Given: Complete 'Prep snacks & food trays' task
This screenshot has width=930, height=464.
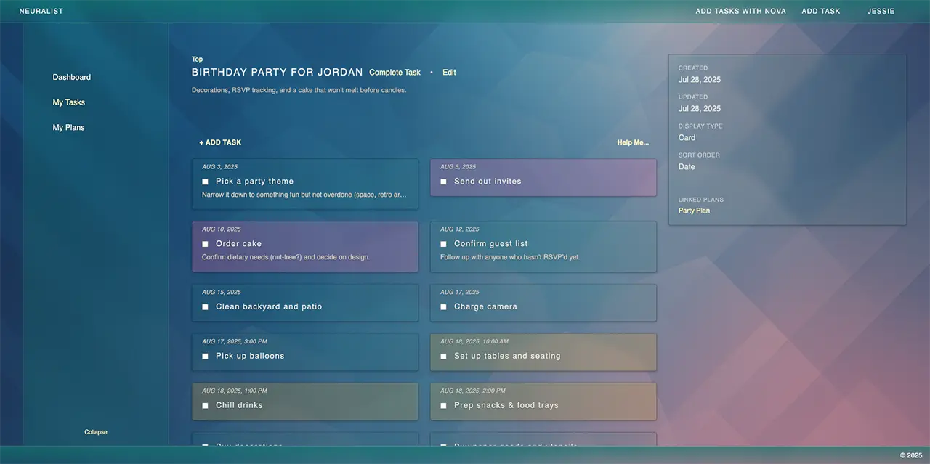Looking at the screenshot, I should pyautogui.click(x=443, y=404).
